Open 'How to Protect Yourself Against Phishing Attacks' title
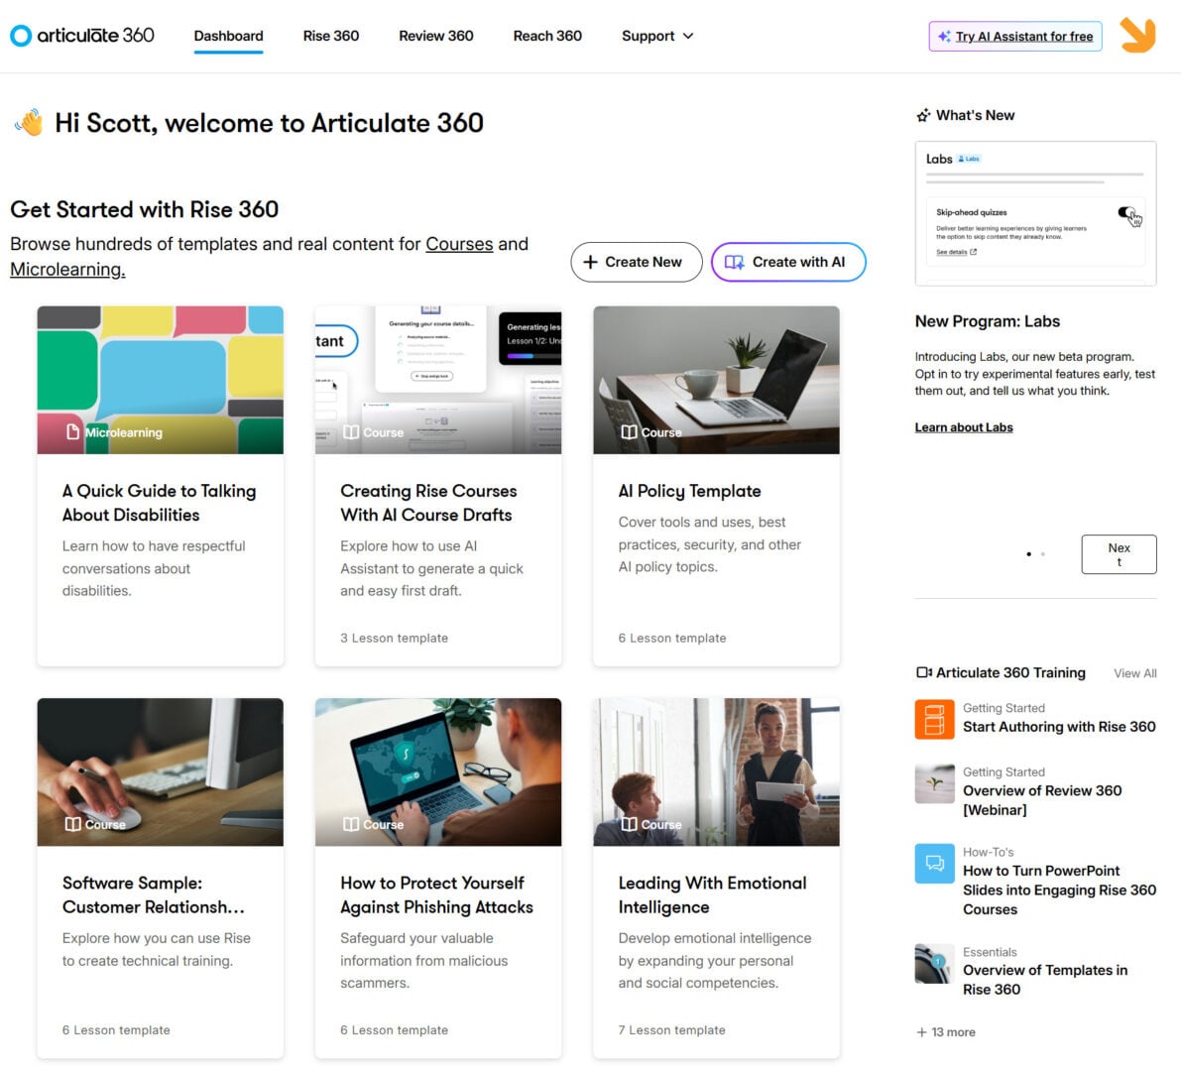 437,894
